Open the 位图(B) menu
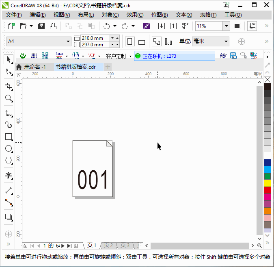Viewport: 274px width, 267px height. (160, 15)
